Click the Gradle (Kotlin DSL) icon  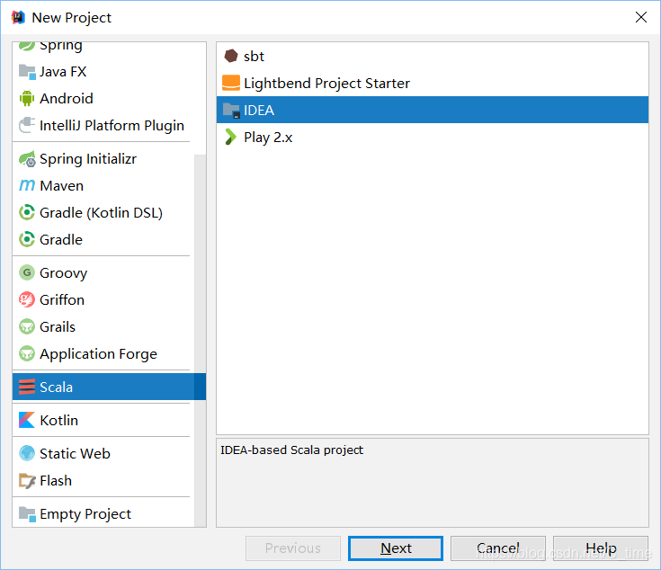27,213
